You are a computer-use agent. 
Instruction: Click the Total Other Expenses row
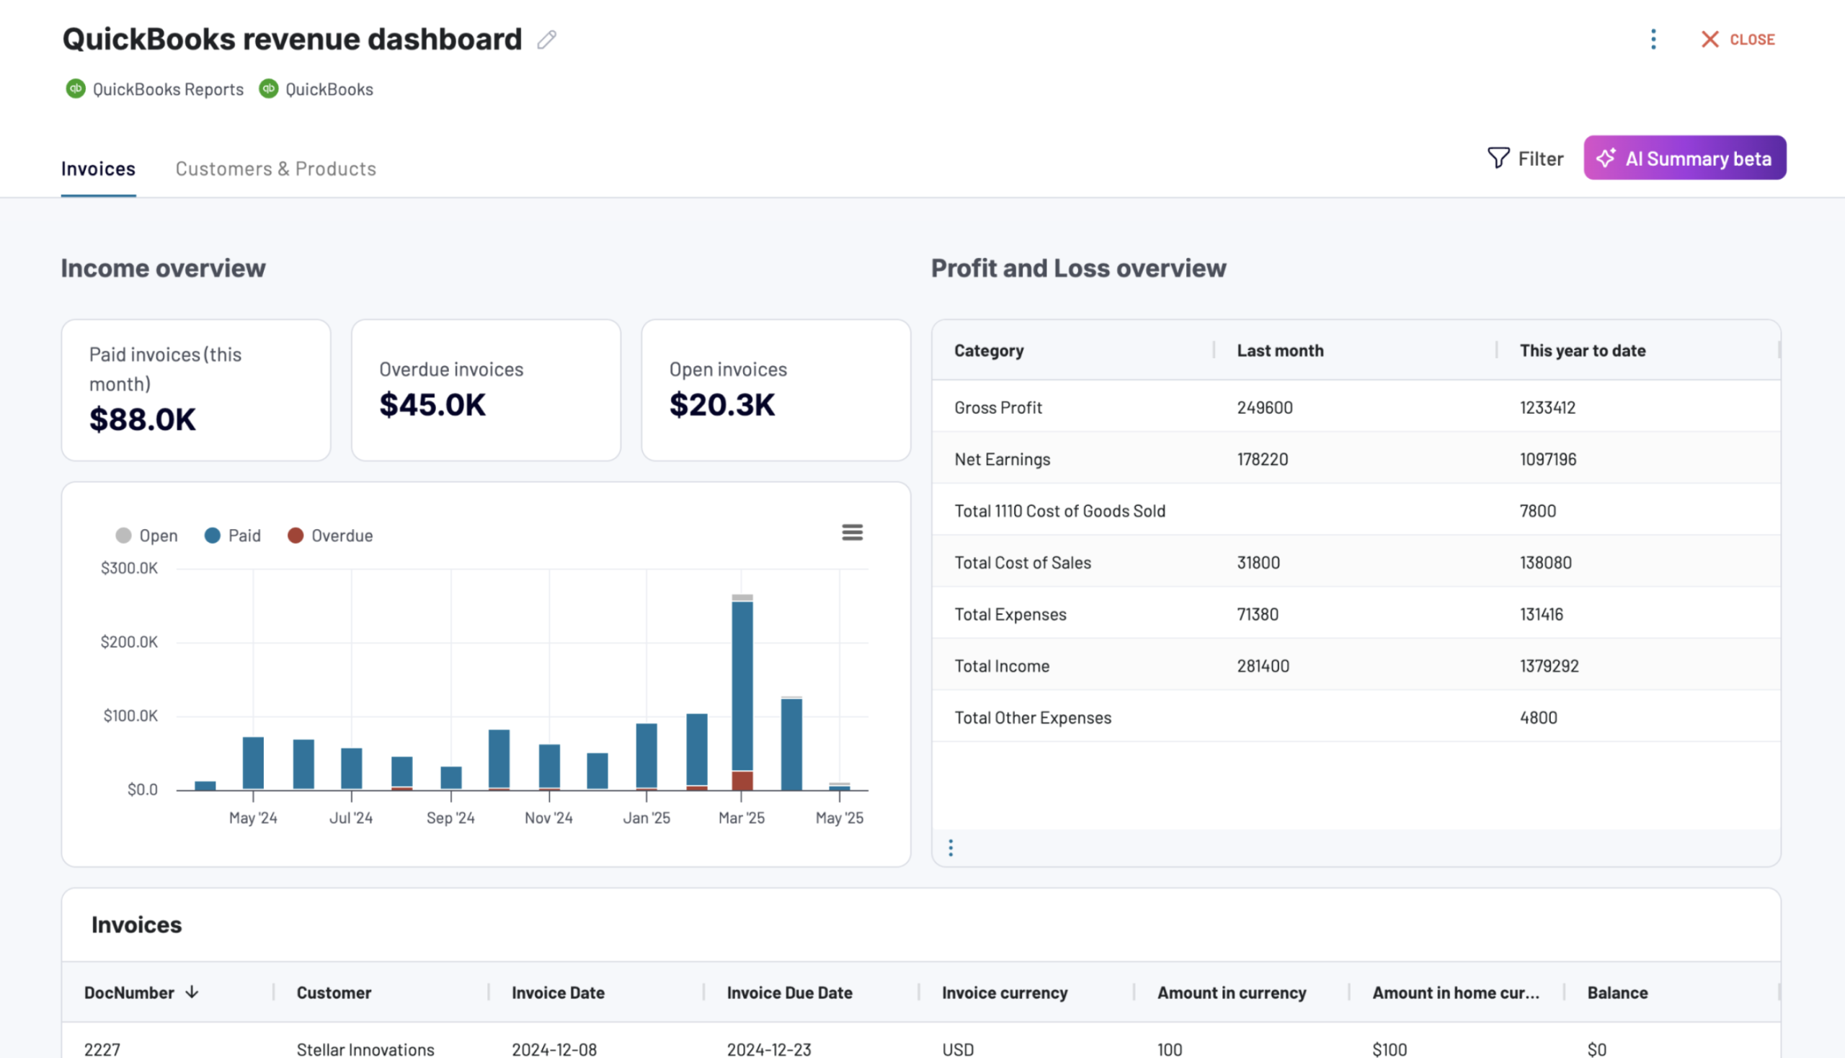1356,717
